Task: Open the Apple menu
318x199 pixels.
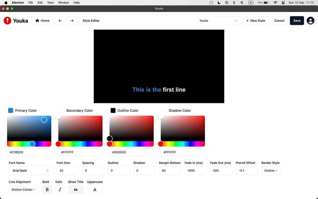Action: point(6,2)
